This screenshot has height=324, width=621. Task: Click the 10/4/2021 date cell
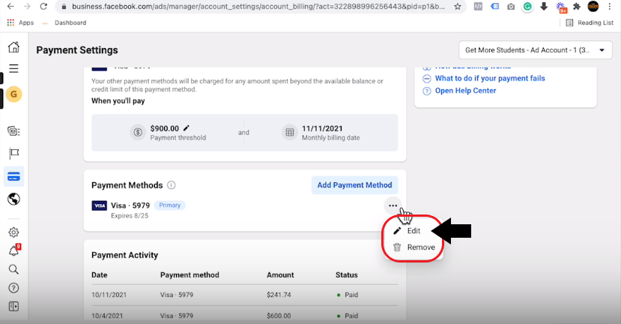[107, 316]
